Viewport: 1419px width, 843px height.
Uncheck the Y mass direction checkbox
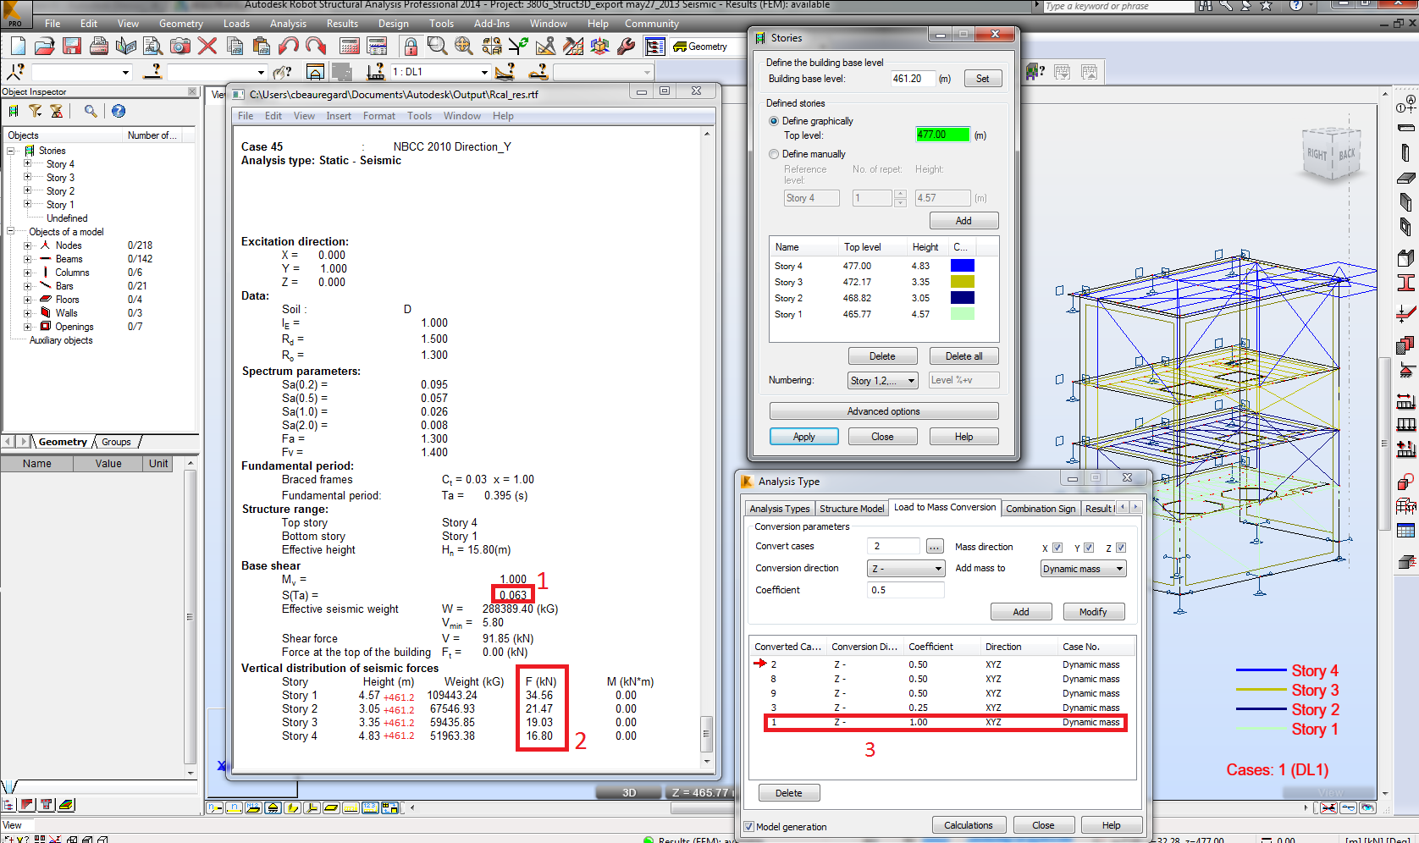coord(1089,548)
